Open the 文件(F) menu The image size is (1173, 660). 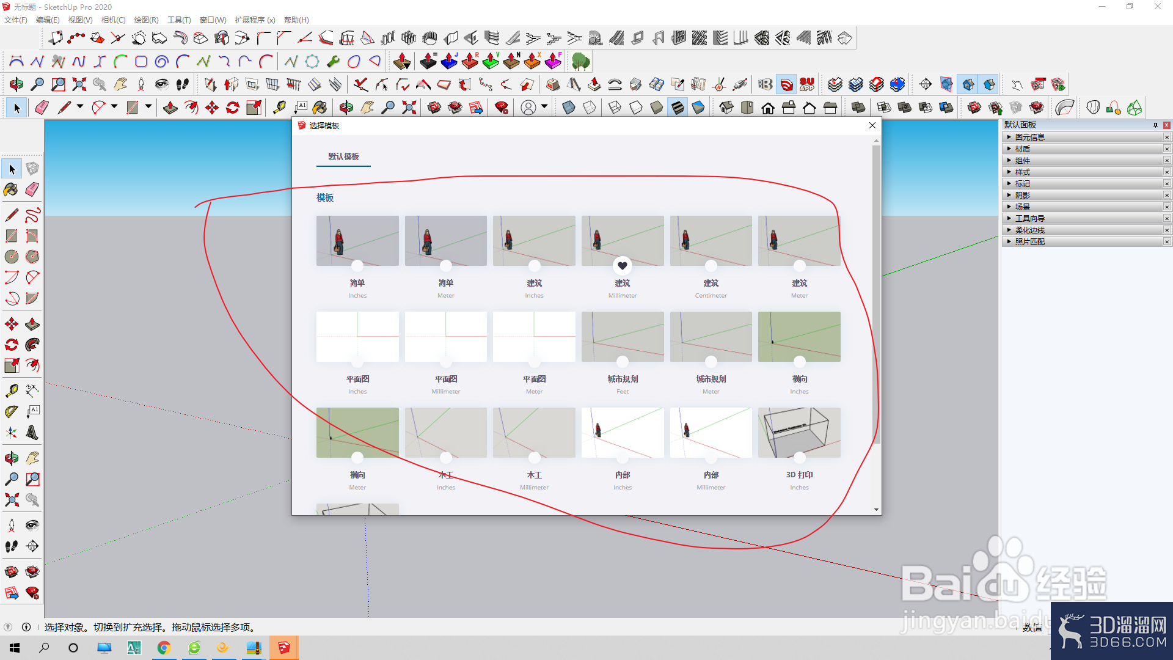16,20
